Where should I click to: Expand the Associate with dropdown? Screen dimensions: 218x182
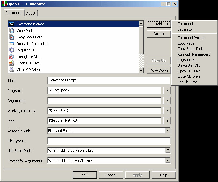[x=168, y=131]
